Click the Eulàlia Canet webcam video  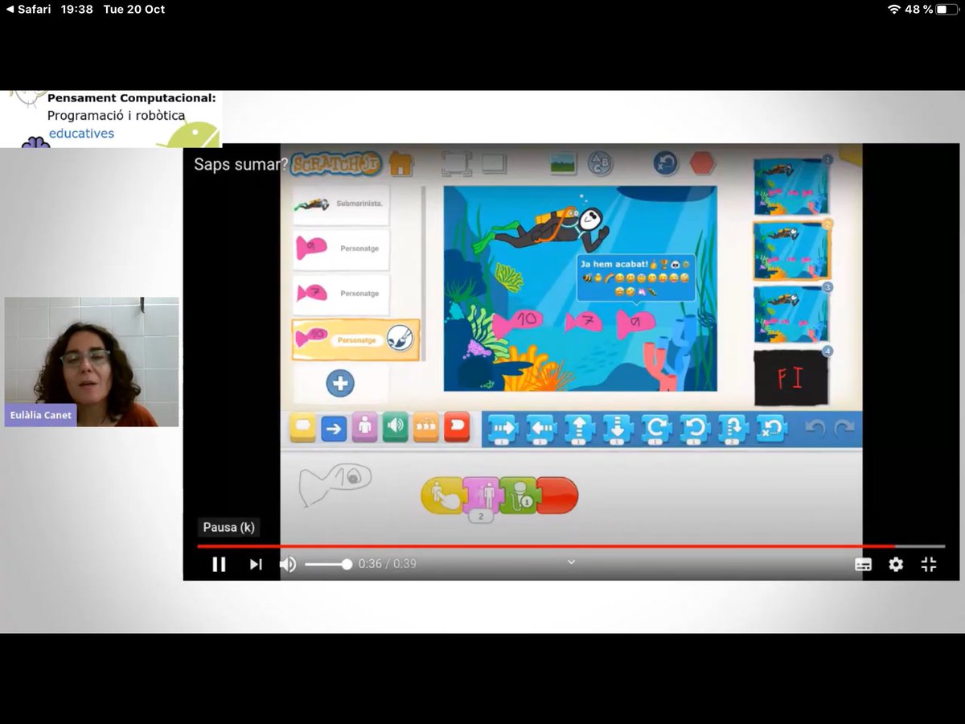[x=92, y=361]
